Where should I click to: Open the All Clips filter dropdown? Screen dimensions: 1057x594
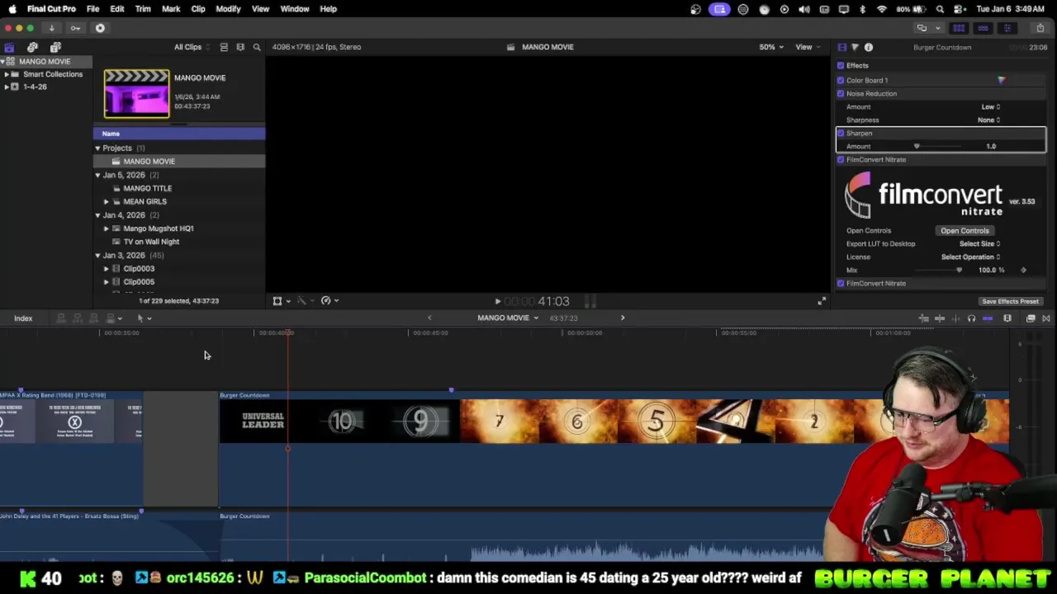(191, 47)
